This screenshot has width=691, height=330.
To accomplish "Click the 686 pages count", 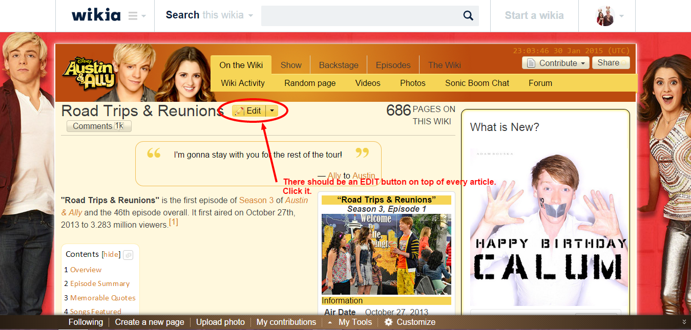I will coord(399,110).
